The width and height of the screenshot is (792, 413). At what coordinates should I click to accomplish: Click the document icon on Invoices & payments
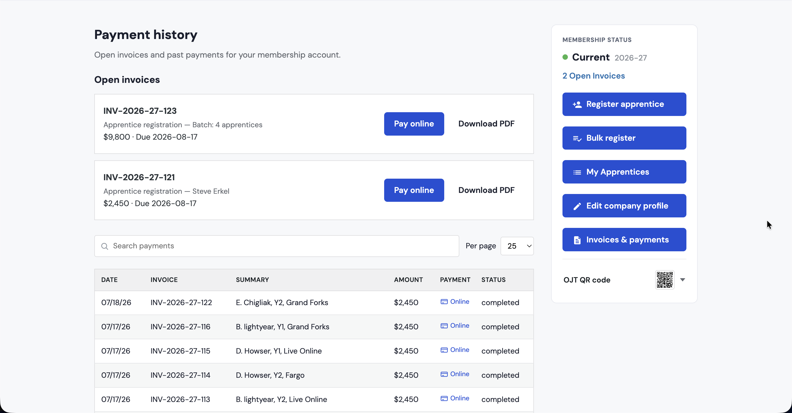point(577,240)
